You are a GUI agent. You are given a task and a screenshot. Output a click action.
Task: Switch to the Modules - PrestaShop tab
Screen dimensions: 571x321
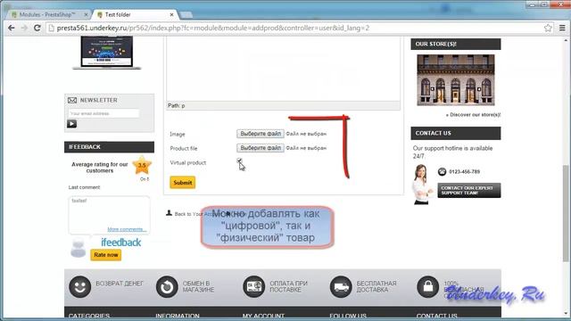click(x=47, y=14)
